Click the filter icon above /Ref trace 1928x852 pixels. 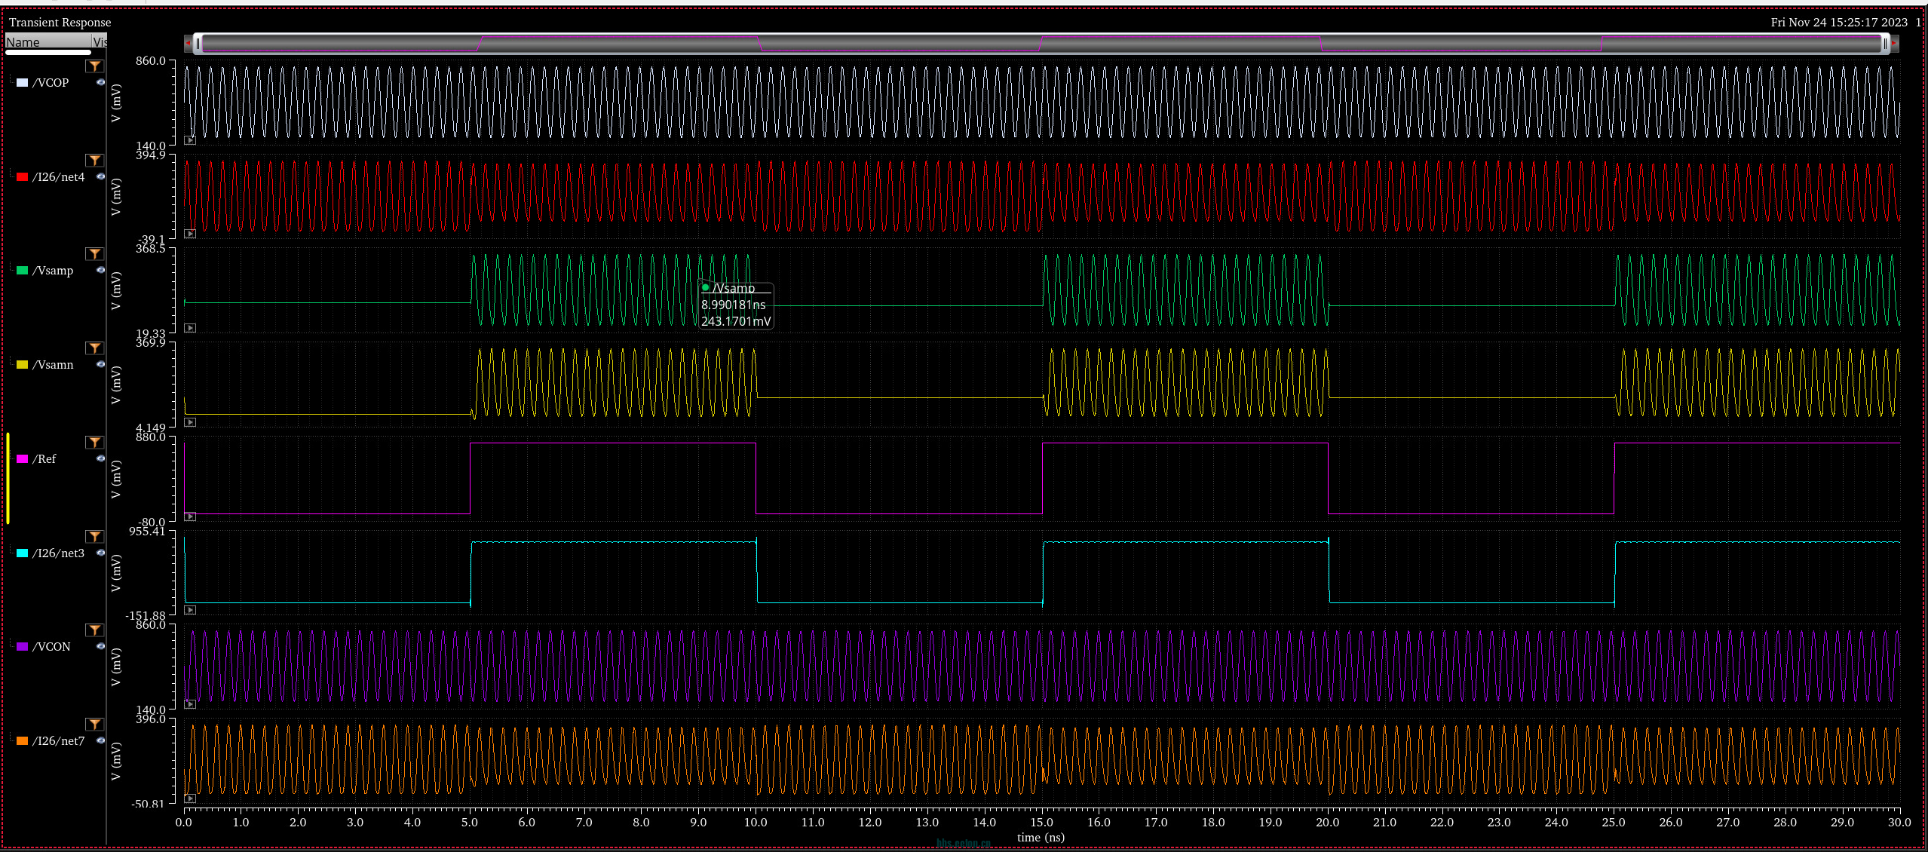(x=94, y=443)
